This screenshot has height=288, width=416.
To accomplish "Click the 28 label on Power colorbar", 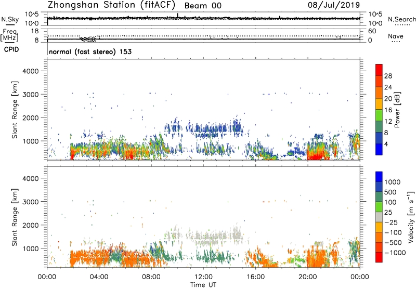I will click(x=388, y=76).
